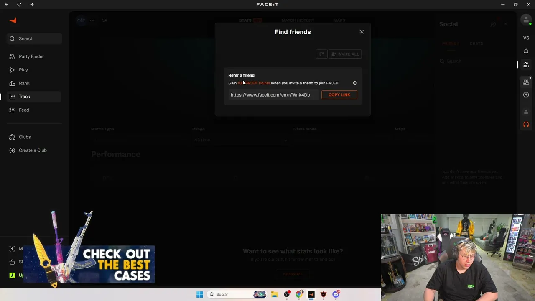This screenshot has width=535, height=301.
Task: Click the FACEIT orange logo icon
Action: 13,20
